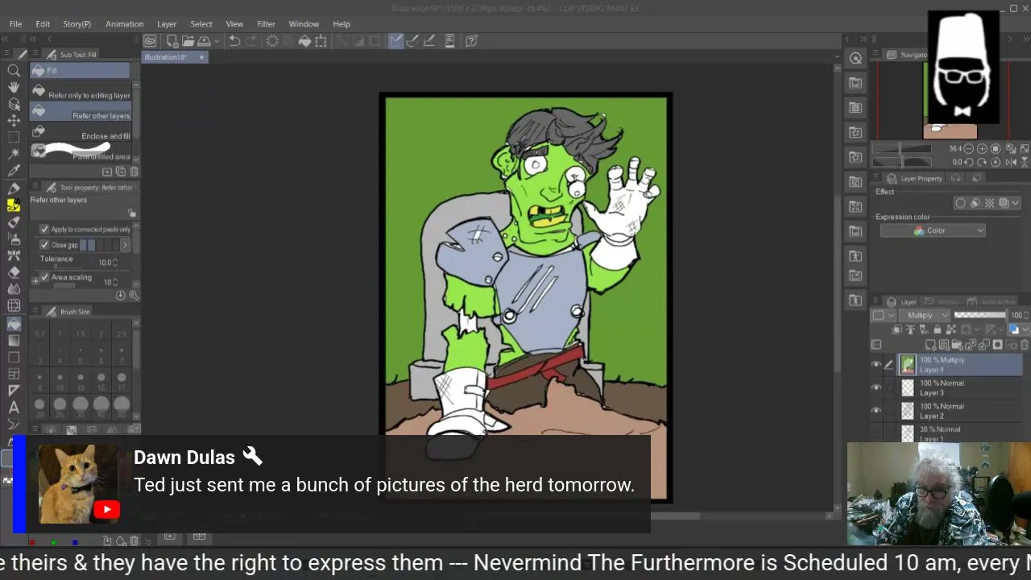Select the Pen tool
Image resolution: width=1031 pixels, height=580 pixels.
14,188
